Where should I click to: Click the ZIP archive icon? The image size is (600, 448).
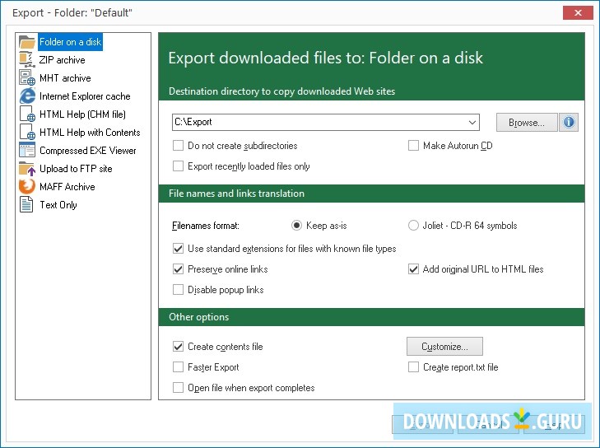point(27,60)
